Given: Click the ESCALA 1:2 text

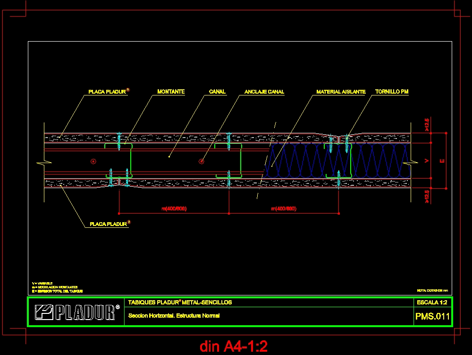Looking at the screenshot, I should click(x=432, y=302).
